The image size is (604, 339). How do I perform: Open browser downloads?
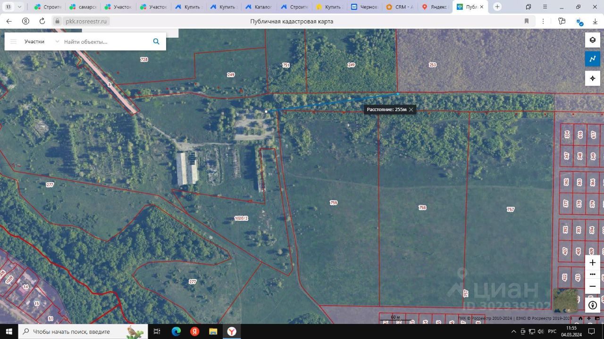tap(595, 21)
